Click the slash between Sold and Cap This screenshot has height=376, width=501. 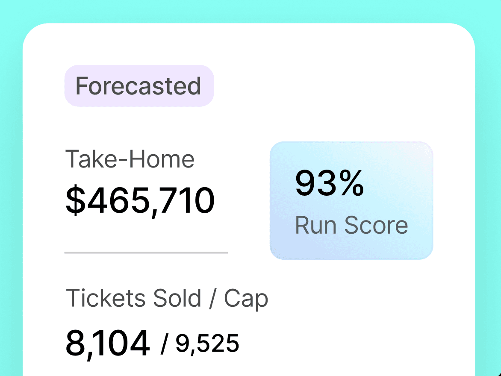tap(212, 298)
